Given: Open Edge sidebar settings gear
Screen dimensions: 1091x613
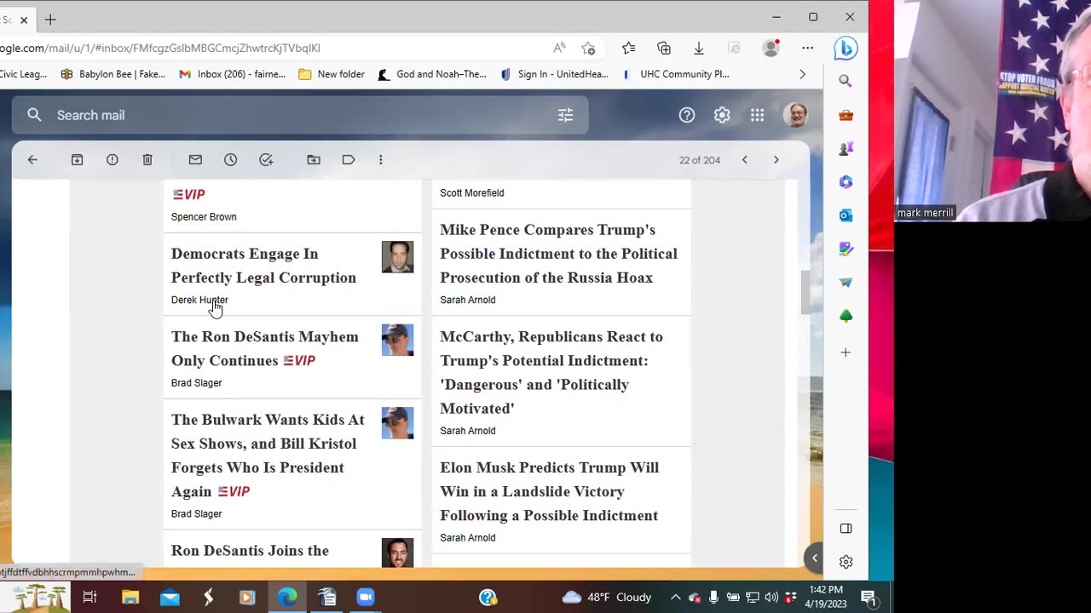Looking at the screenshot, I should [x=846, y=562].
